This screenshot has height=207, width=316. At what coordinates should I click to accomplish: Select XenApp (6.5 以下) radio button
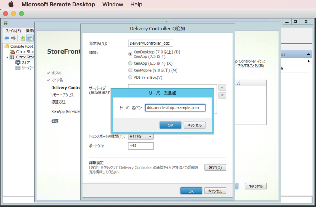130,63
